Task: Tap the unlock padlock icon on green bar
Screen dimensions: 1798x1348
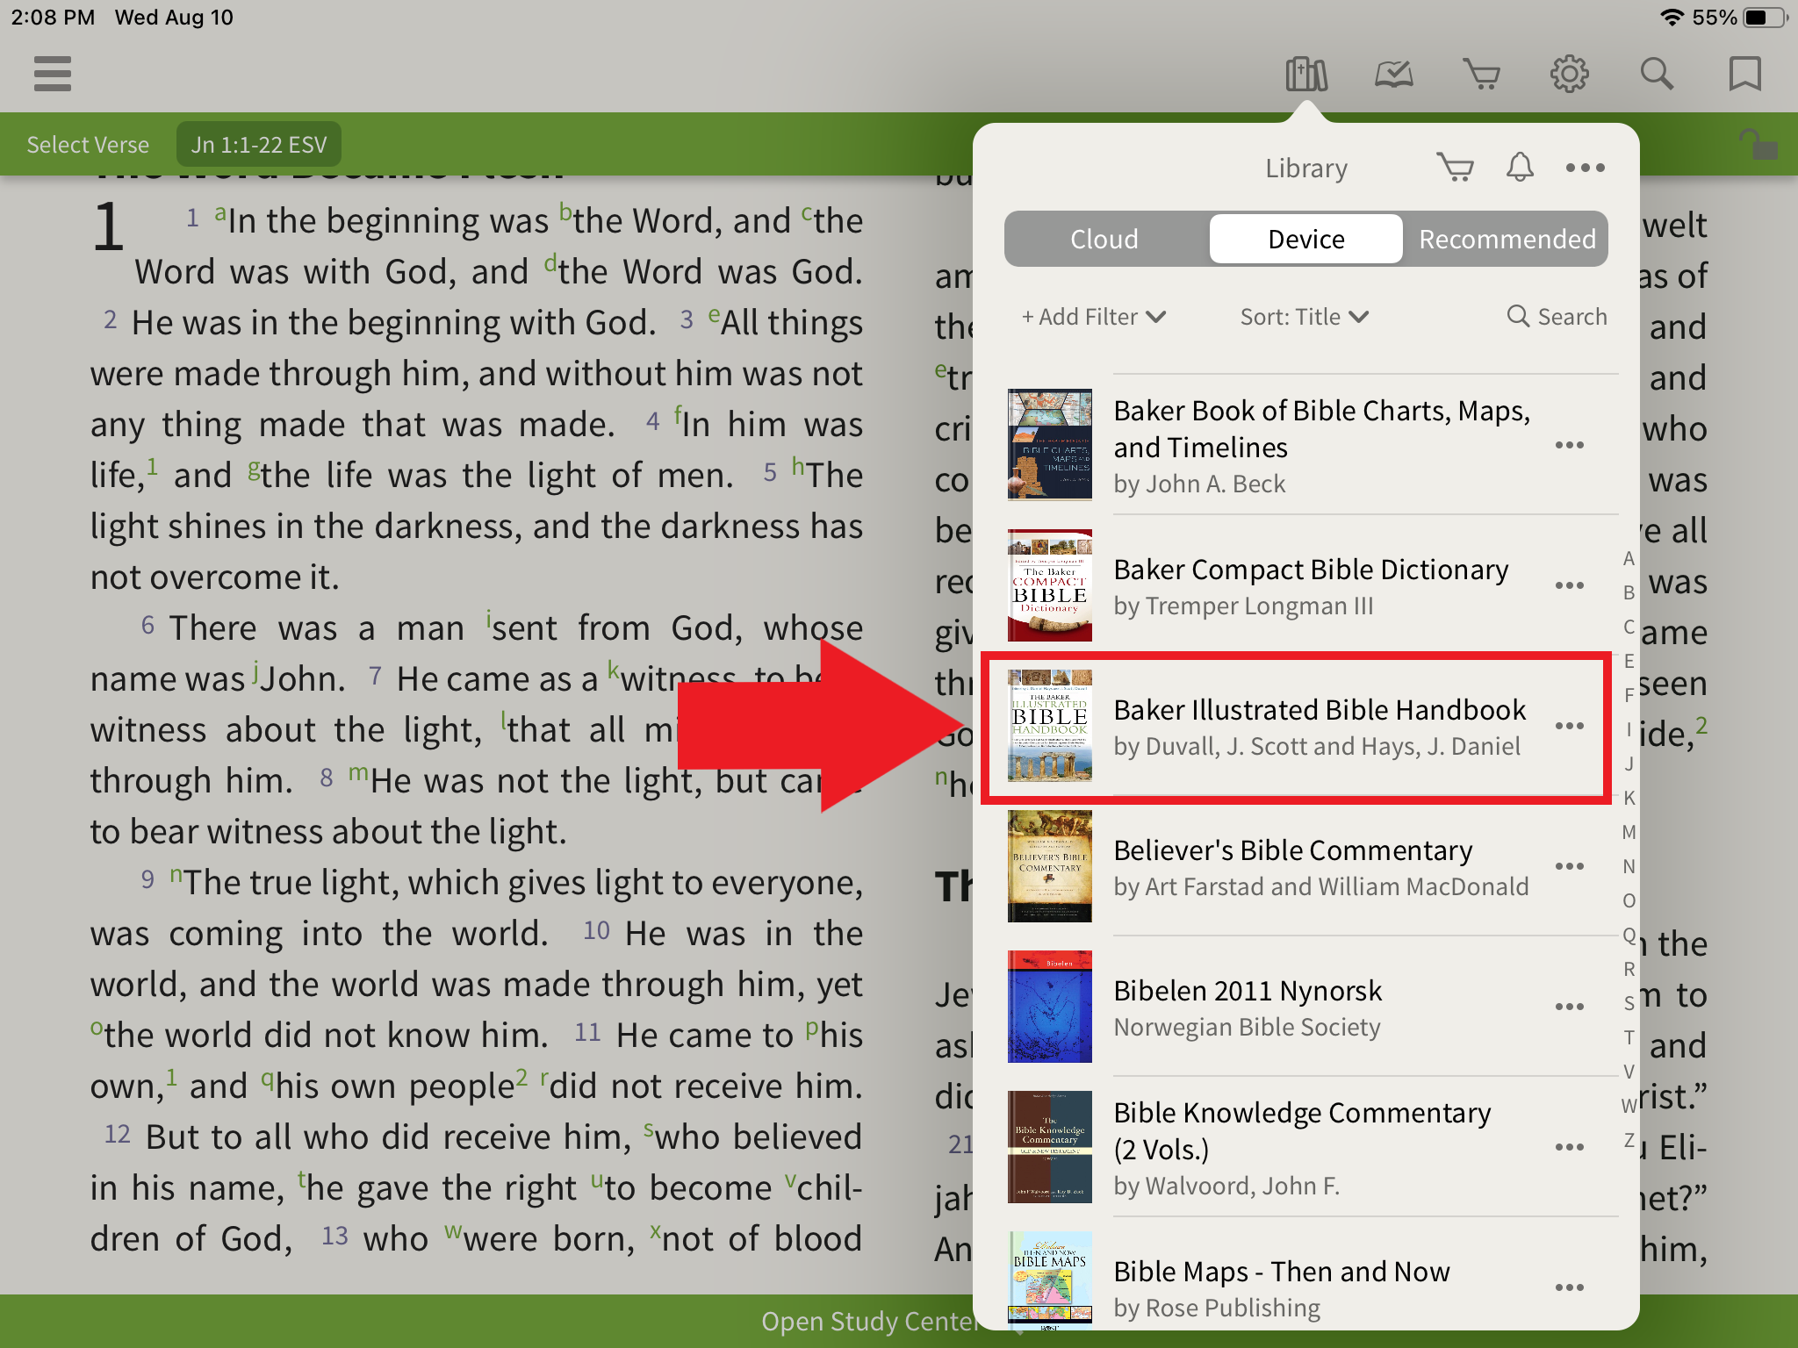Action: click(x=1758, y=144)
